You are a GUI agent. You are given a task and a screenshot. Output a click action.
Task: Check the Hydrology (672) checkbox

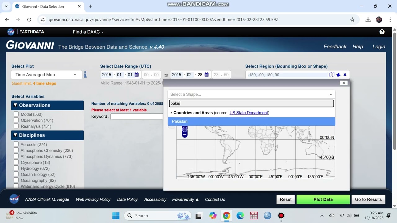[x=16, y=168]
